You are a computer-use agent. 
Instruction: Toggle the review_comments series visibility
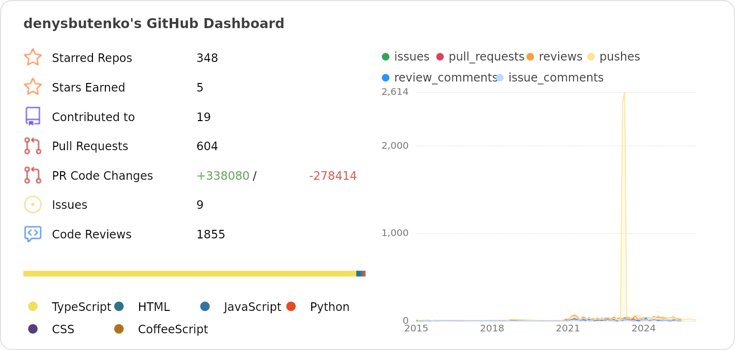[386, 77]
